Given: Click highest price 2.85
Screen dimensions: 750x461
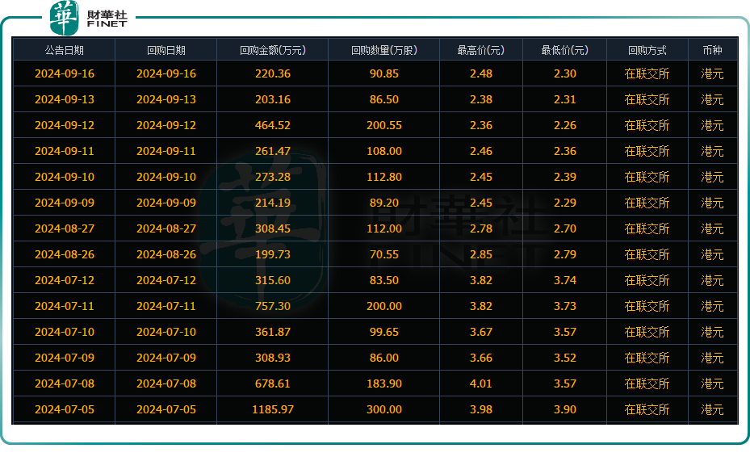Looking at the screenshot, I should tap(481, 254).
